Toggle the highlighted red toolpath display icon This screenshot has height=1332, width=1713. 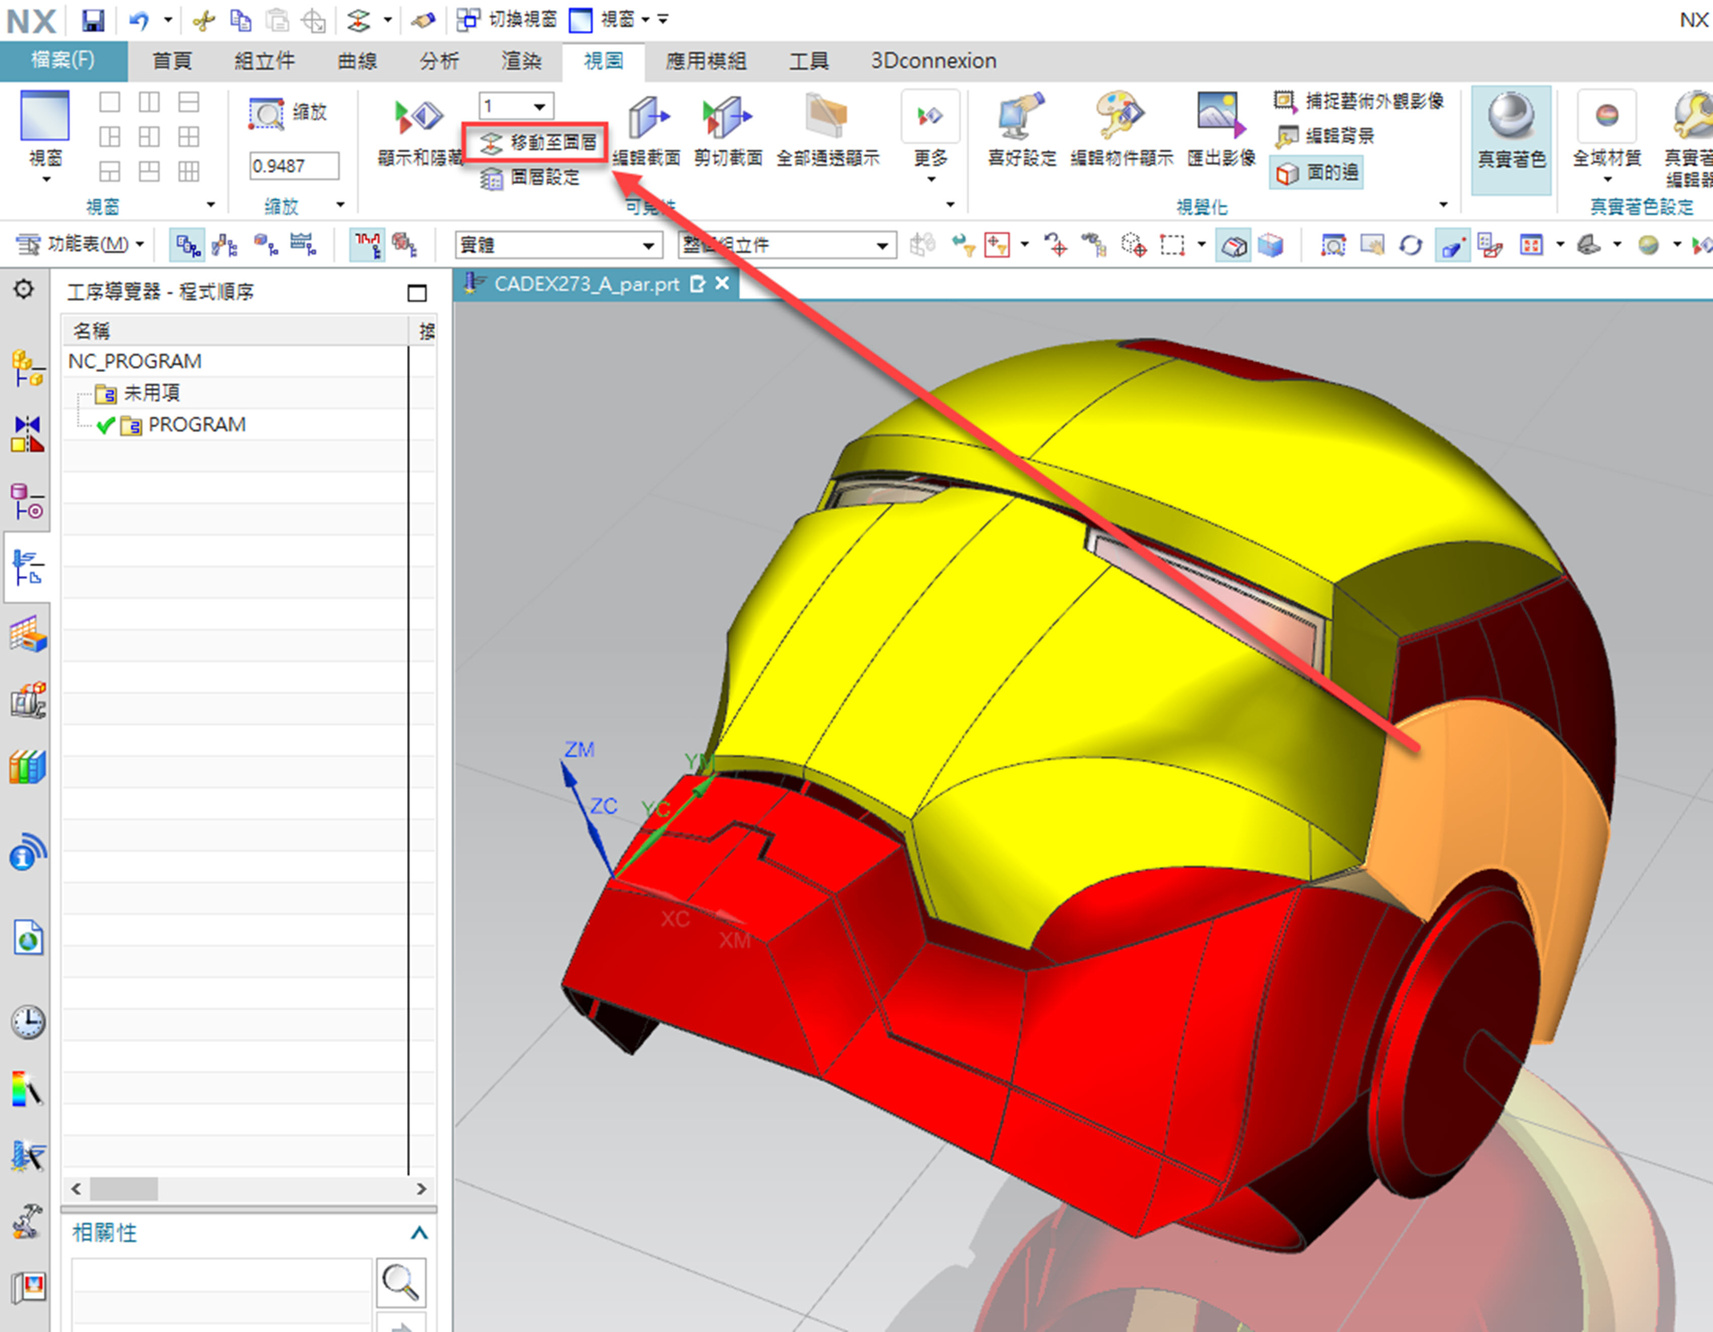(x=366, y=246)
